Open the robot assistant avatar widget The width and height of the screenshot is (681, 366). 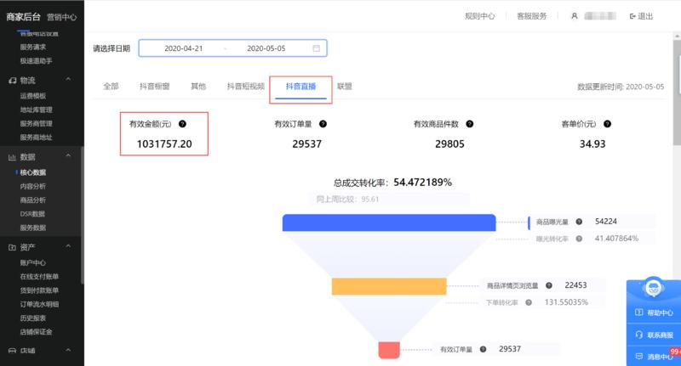[653, 288]
